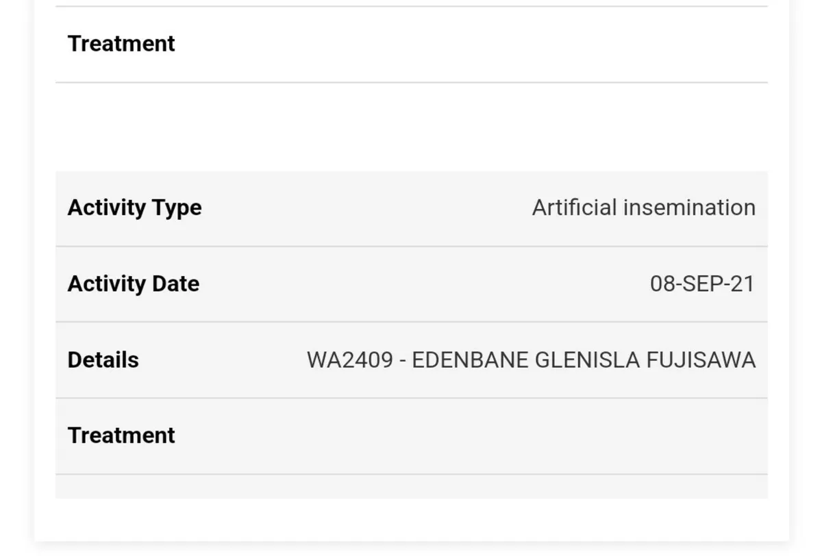Image resolution: width=822 pixels, height=556 pixels.
Task: Click the white card margin below the gray block
Action: [411, 520]
